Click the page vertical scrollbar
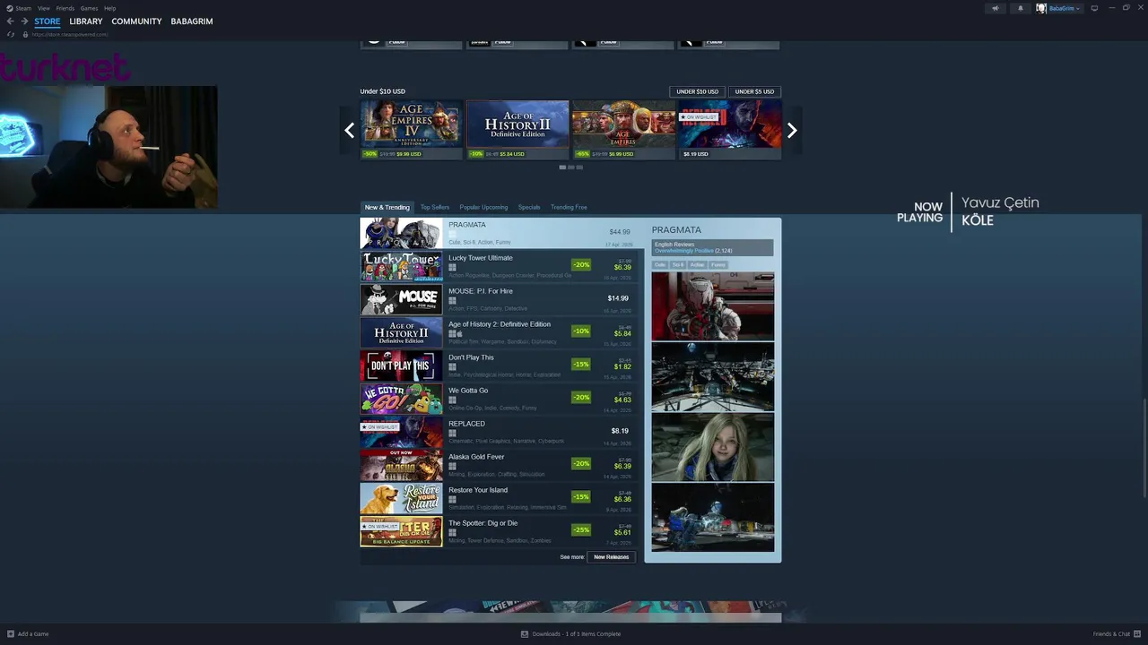Viewport: 1148px width, 645px height. 1144,448
